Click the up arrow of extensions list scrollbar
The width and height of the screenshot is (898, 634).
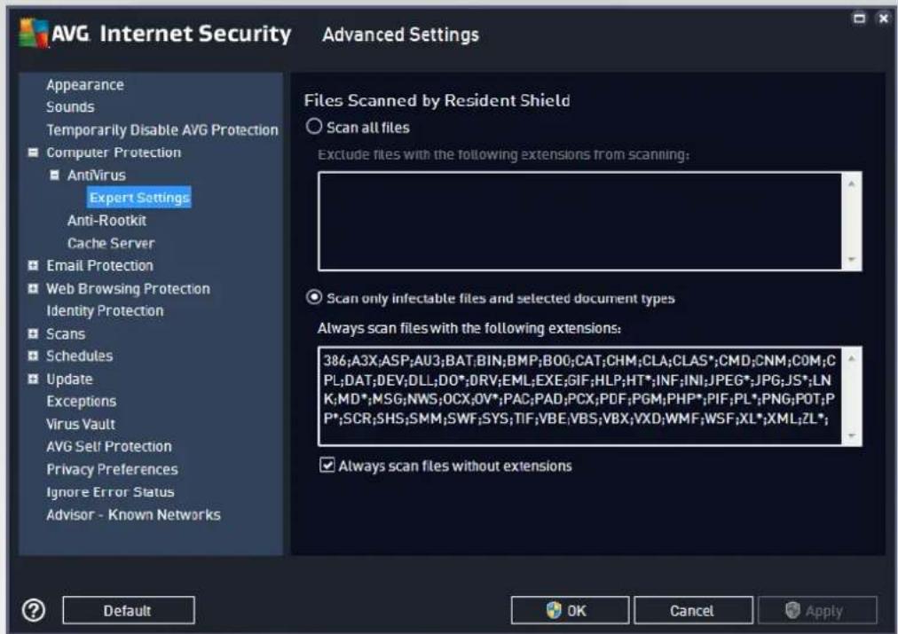click(x=852, y=359)
